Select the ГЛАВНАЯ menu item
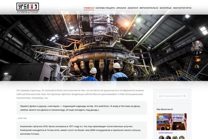This screenshot has width=208, height=139. (89, 8)
